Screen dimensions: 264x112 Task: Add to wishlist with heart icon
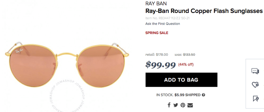pyautogui.click(x=255, y=85)
